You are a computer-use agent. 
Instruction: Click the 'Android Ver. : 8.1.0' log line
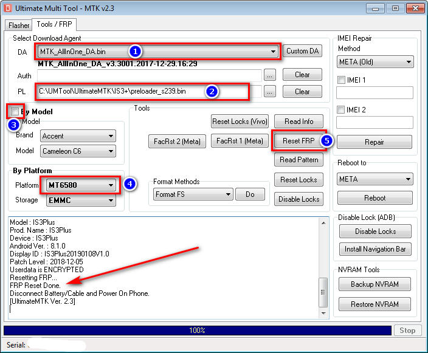coord(38,246)
